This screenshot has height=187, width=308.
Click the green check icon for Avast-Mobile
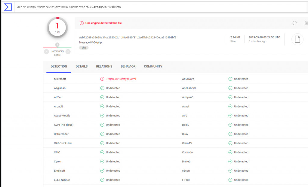point(102,116)
